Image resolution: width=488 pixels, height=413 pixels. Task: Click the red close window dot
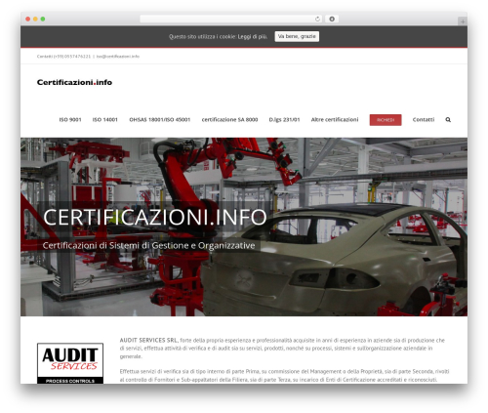(28, 19)
